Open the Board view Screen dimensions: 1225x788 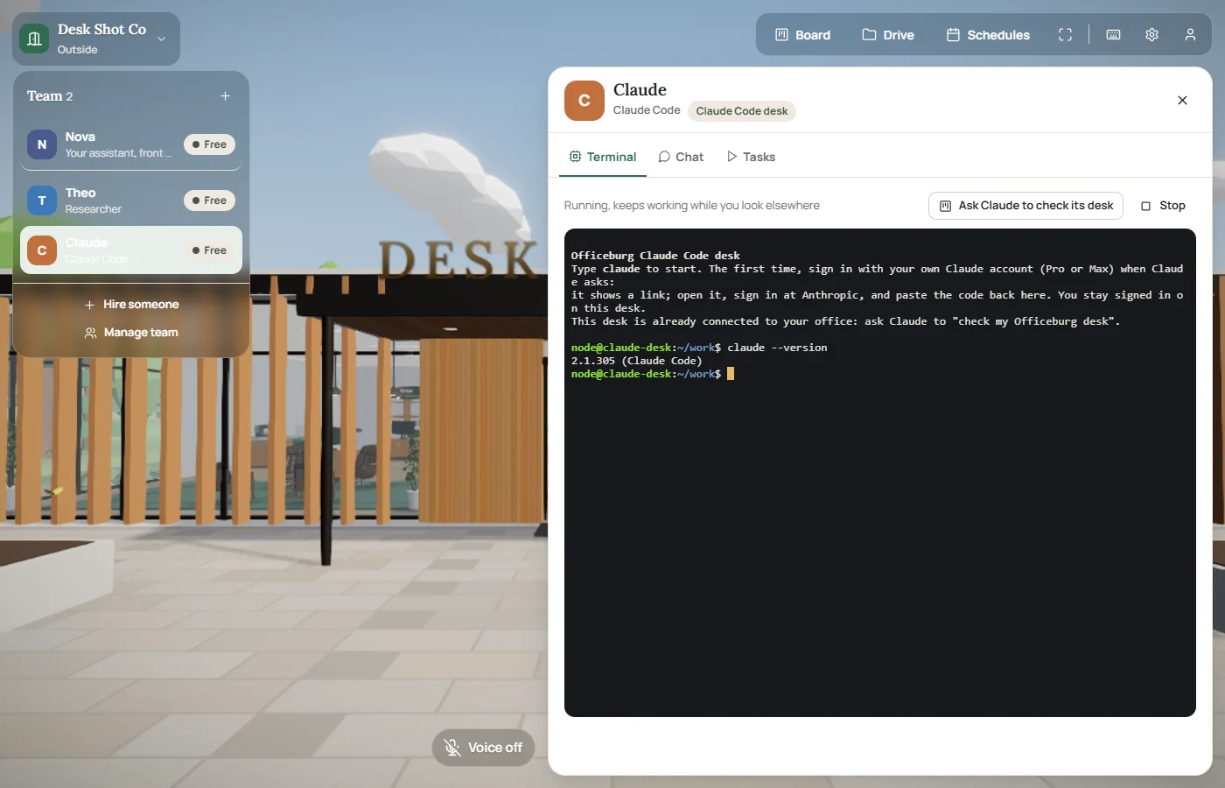coord(802,35)
